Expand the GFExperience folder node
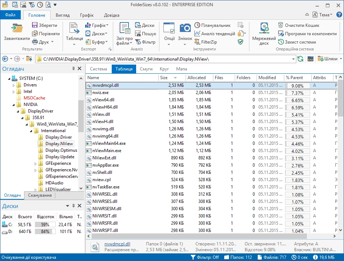 (x=35, y=164)
